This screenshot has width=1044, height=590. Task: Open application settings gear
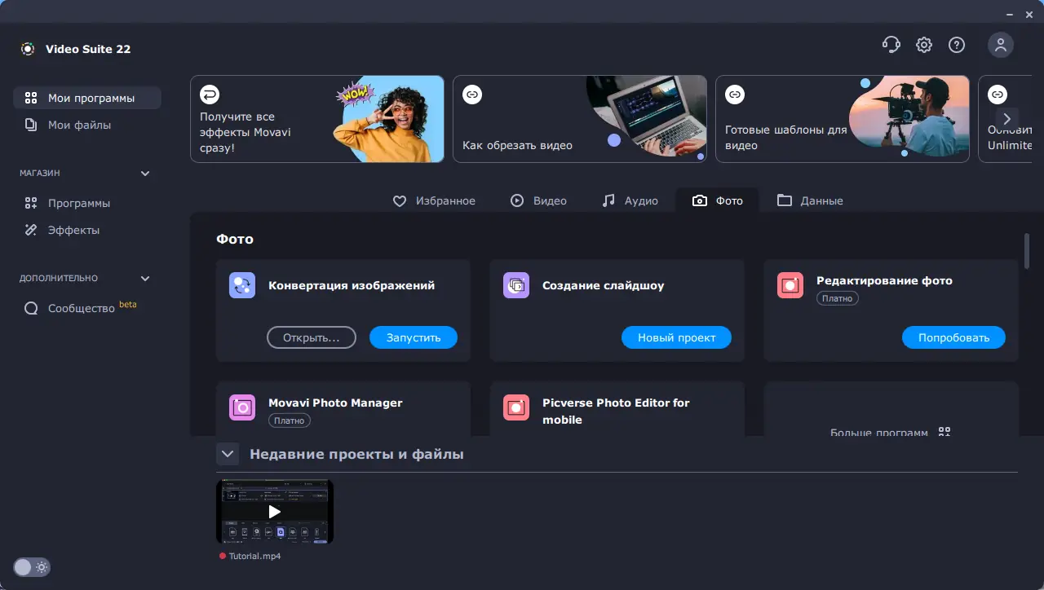click(923, 45)
